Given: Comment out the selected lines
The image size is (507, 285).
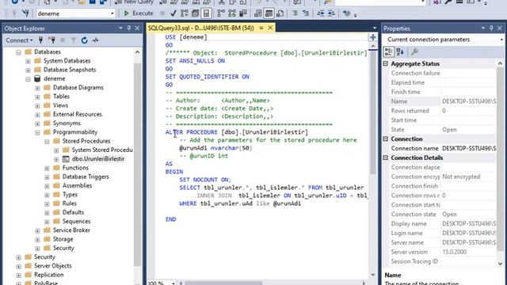Looking at the screenshot, I should pyautogui.click(x=295, y=13).
